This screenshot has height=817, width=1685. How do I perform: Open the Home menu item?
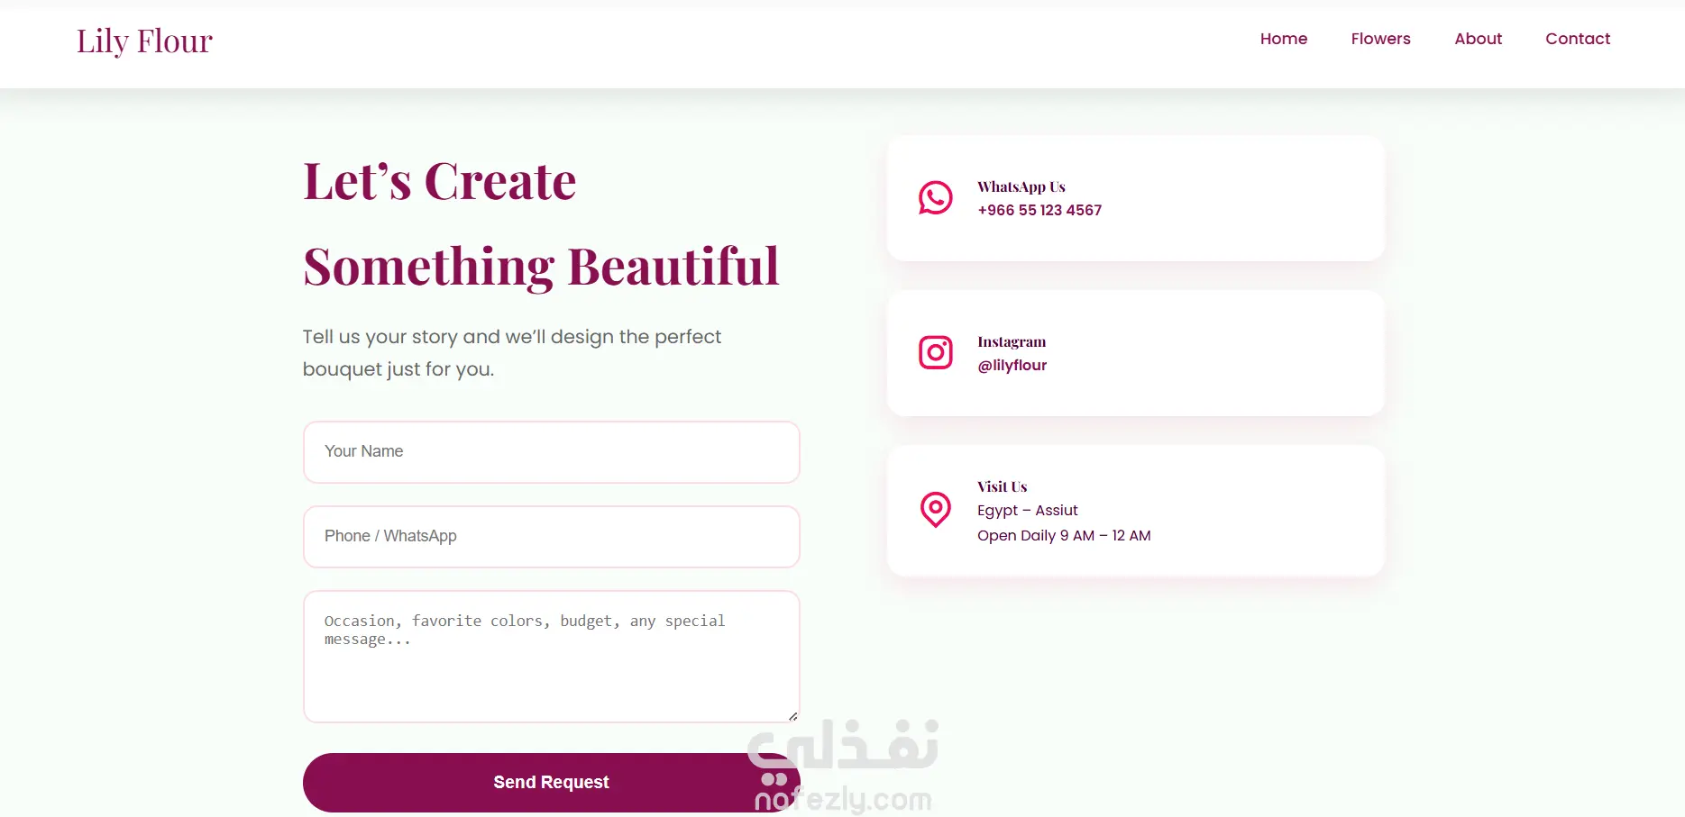1284,39
